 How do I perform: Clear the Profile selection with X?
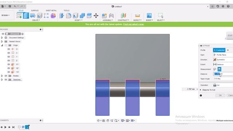pyautogui.click(x=228, y=50)
